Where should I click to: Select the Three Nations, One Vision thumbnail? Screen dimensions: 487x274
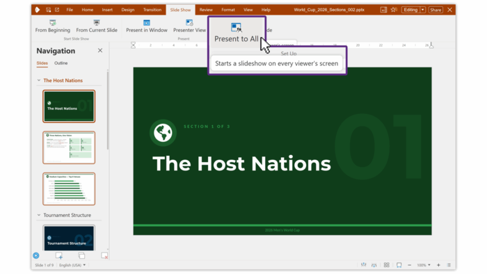[x=69, y=147]
